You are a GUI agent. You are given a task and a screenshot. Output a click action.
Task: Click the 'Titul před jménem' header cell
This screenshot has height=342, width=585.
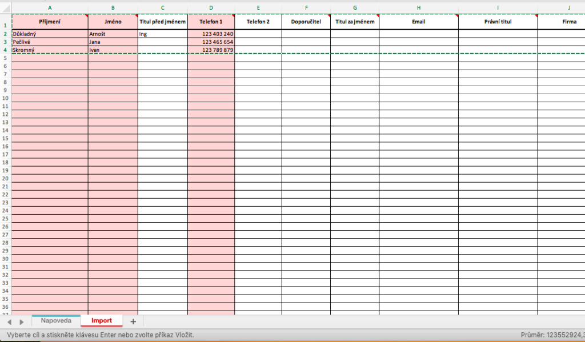(x=163, y=22)
